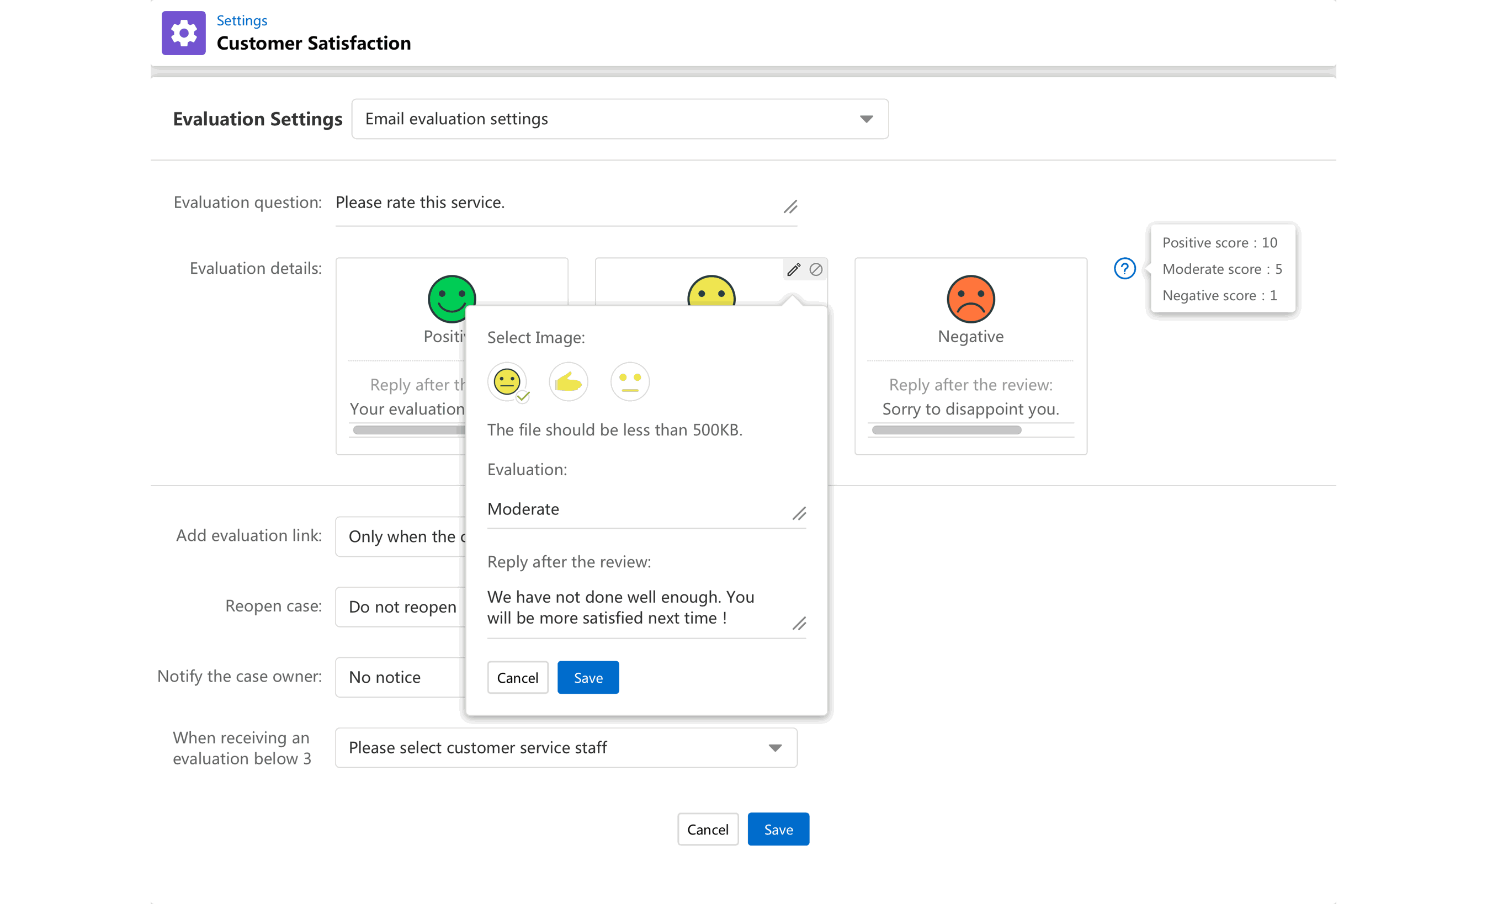The height and width of the screenshot is (904, 1487).
Task: Click the Negative reply horizontal scrollbar
Action: pyautogui.click(x=946, y=430)
